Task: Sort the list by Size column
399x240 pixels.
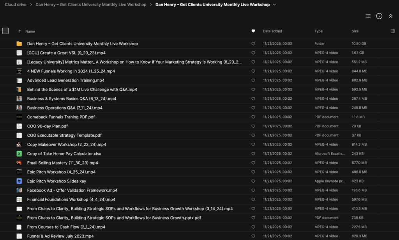Action: point(355,31)
